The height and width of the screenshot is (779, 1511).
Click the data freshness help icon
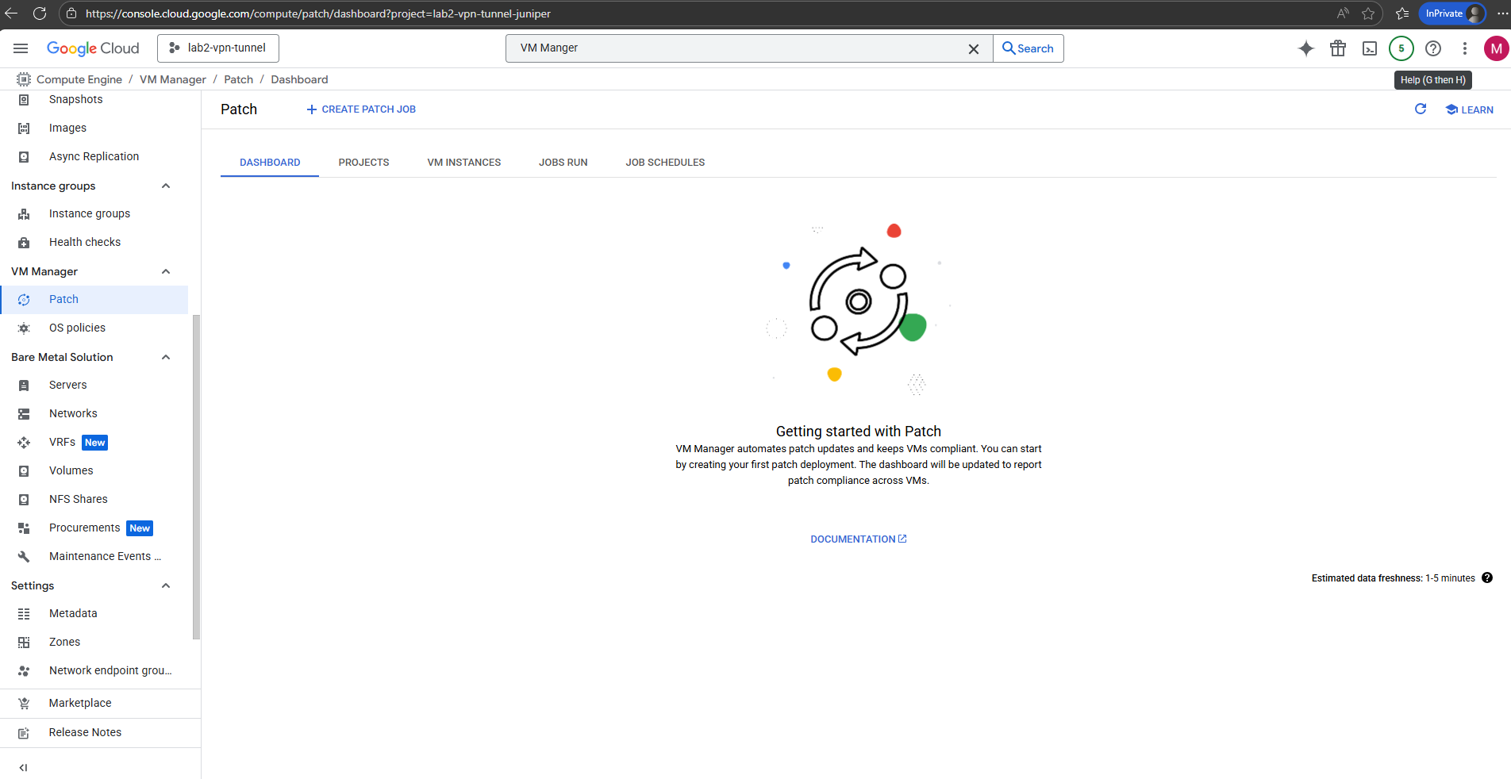point(1487,578)
